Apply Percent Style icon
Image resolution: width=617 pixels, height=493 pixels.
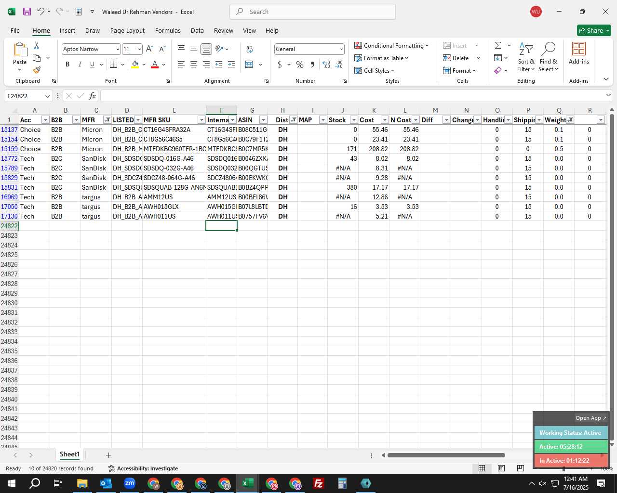coord(300,65)
